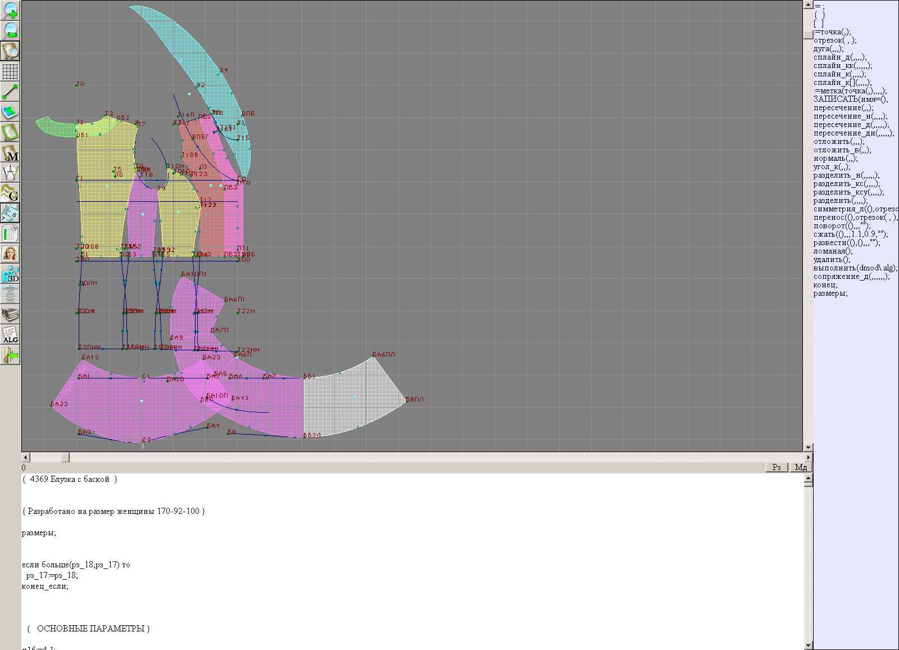Click the zoom in magnifier icon

click(10, 10)
